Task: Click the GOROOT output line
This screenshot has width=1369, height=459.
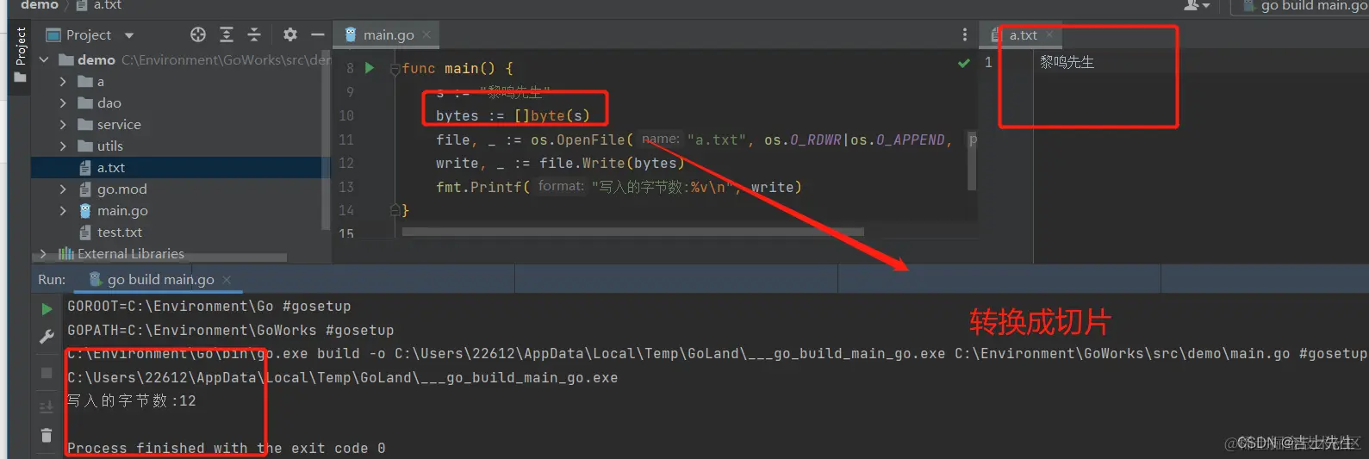Action: click(x=209, y=307)
